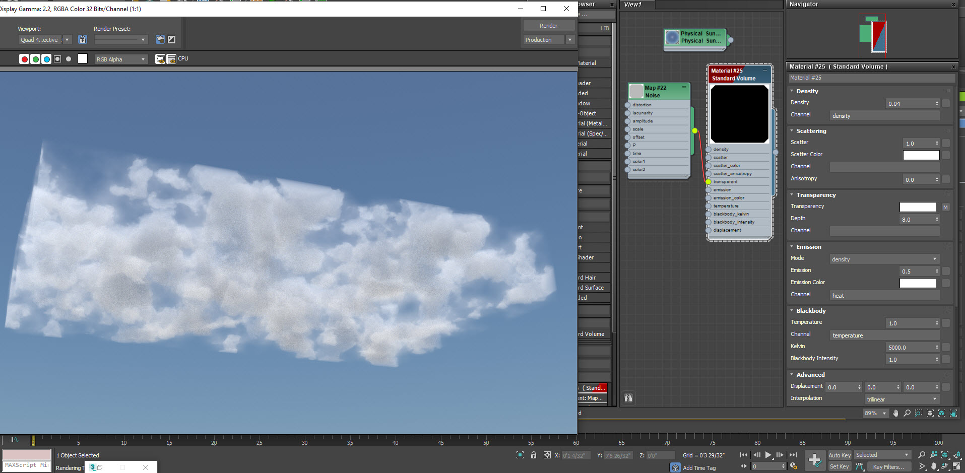Toggle monochrome display circle button
This screenshot has width=965, height=473.
pos(69,59)
